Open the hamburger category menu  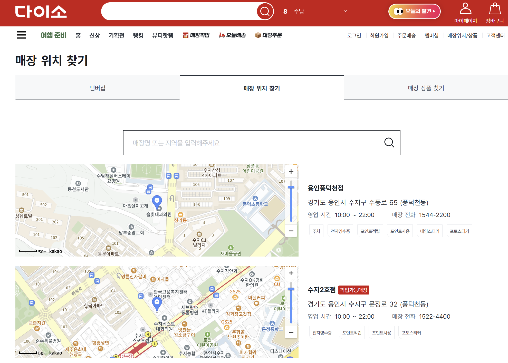point(22,35)
